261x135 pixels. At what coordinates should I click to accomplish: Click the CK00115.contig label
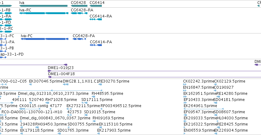pyautogui.click(x=34, y=106)
